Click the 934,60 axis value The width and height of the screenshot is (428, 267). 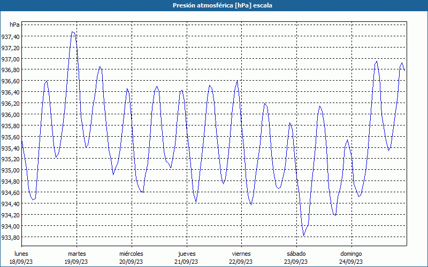click(x=11, y=192)
